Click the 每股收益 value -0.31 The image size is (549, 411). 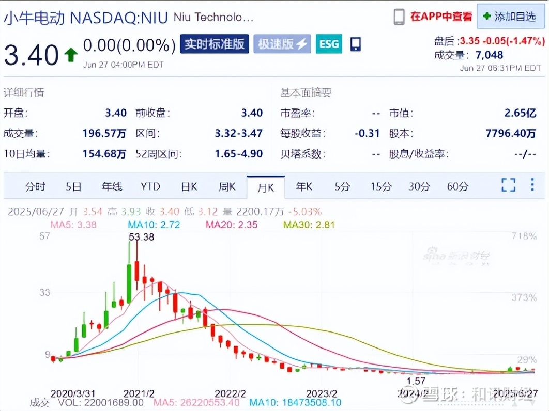point(367,133)
